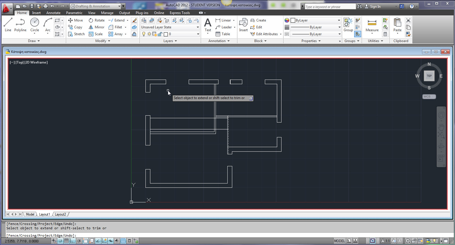Switch to the Layout1 tab

(x=44, y=214)
